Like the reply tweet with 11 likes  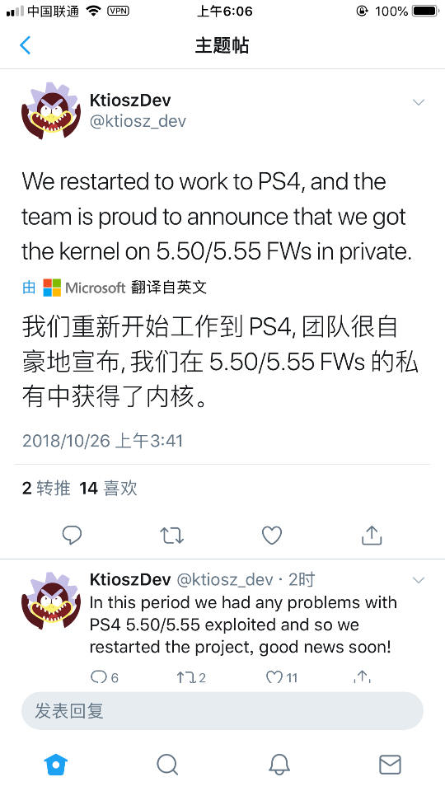[282, 677]
